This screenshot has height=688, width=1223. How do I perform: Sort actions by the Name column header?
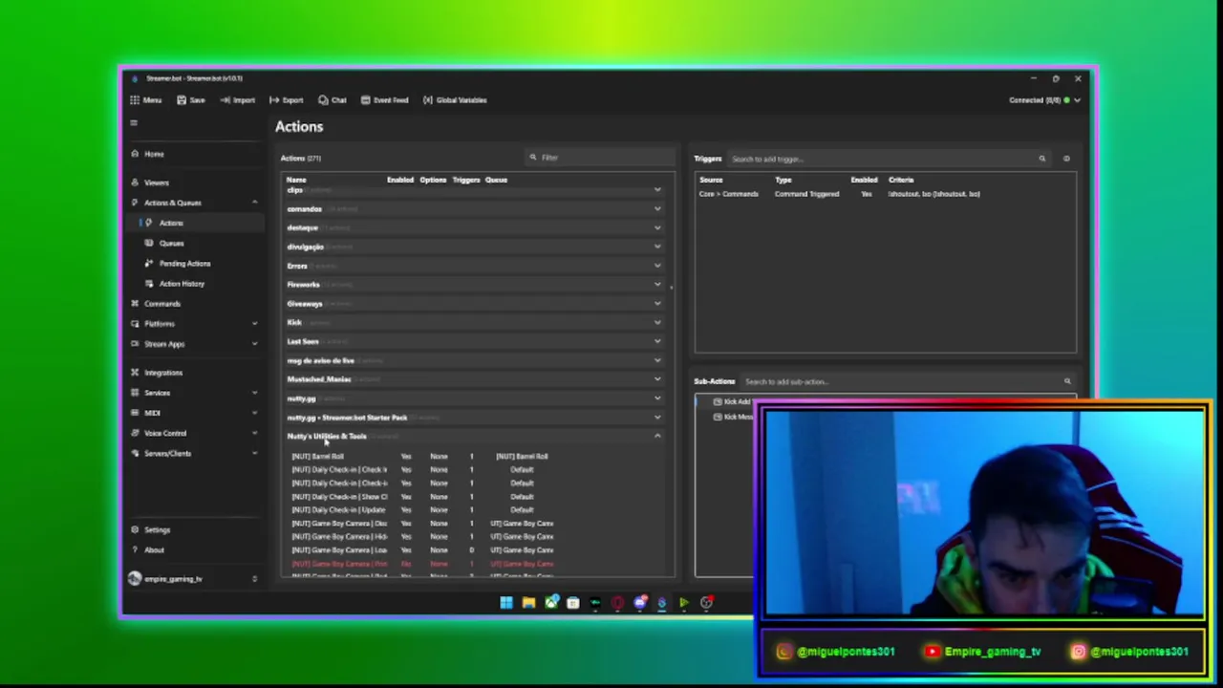tap(296, 180)
